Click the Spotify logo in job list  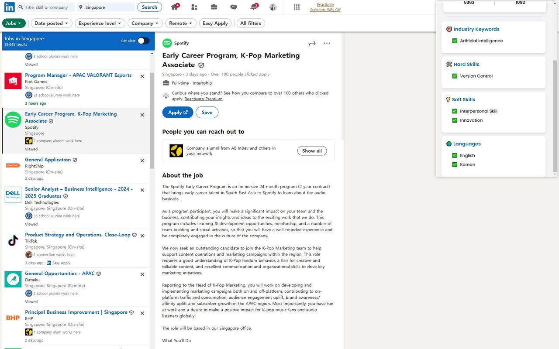click(x=13, y=120)
